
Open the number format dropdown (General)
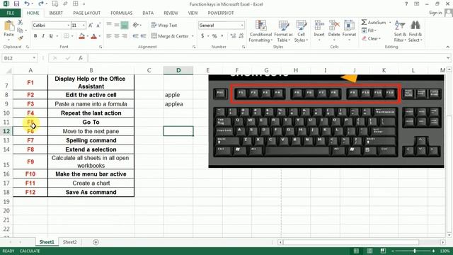[x=242, y=25]
